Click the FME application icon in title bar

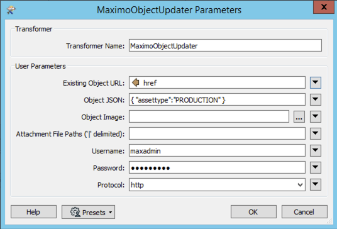tap(11, 9)
